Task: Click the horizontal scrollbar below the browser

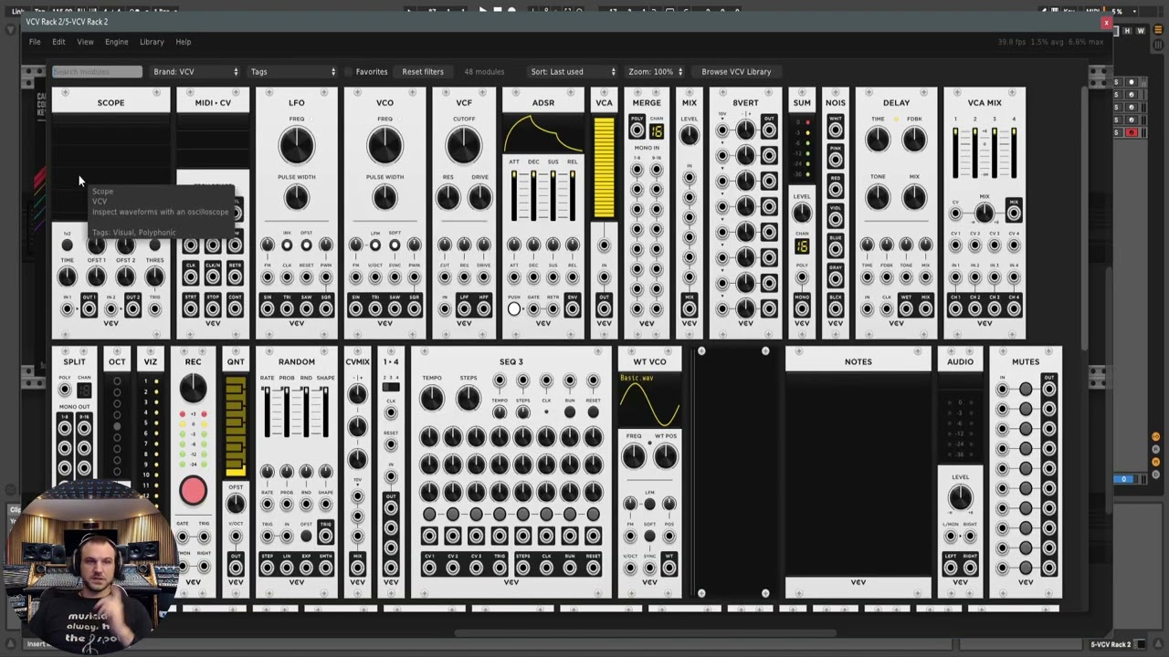Action: pos(646,632)
